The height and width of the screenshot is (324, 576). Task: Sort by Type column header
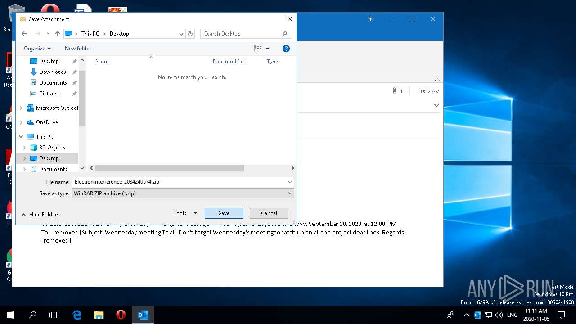(x=272, y=62)
